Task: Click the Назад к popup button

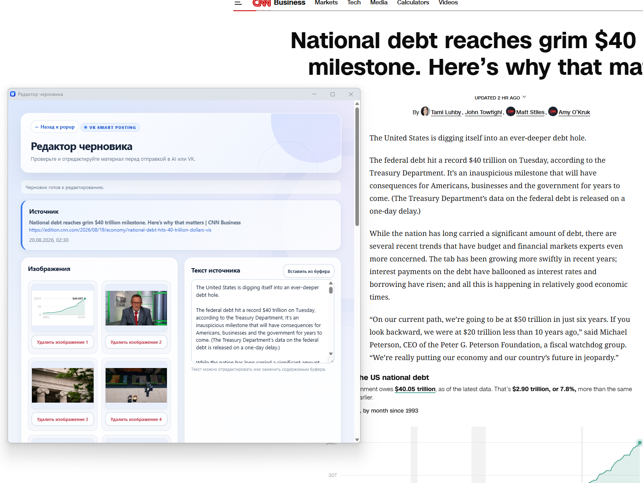Action: [x=55, y=127]
